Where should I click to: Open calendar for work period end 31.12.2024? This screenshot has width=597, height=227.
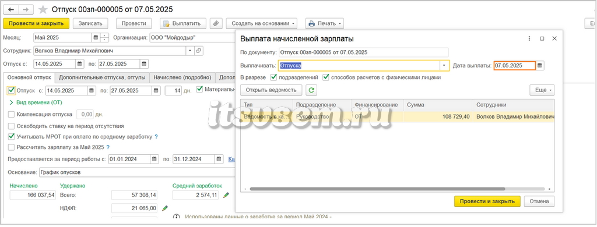219,159
